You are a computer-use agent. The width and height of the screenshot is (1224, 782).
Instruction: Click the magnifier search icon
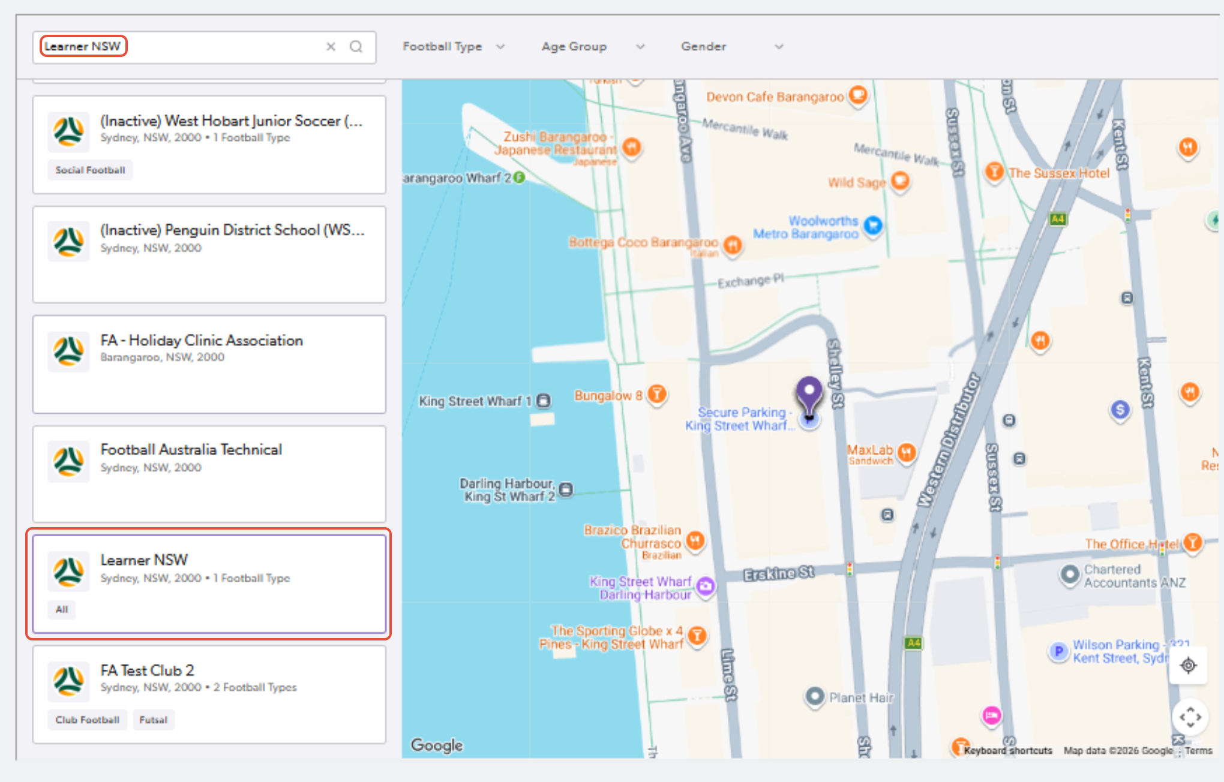click(356, 47)
